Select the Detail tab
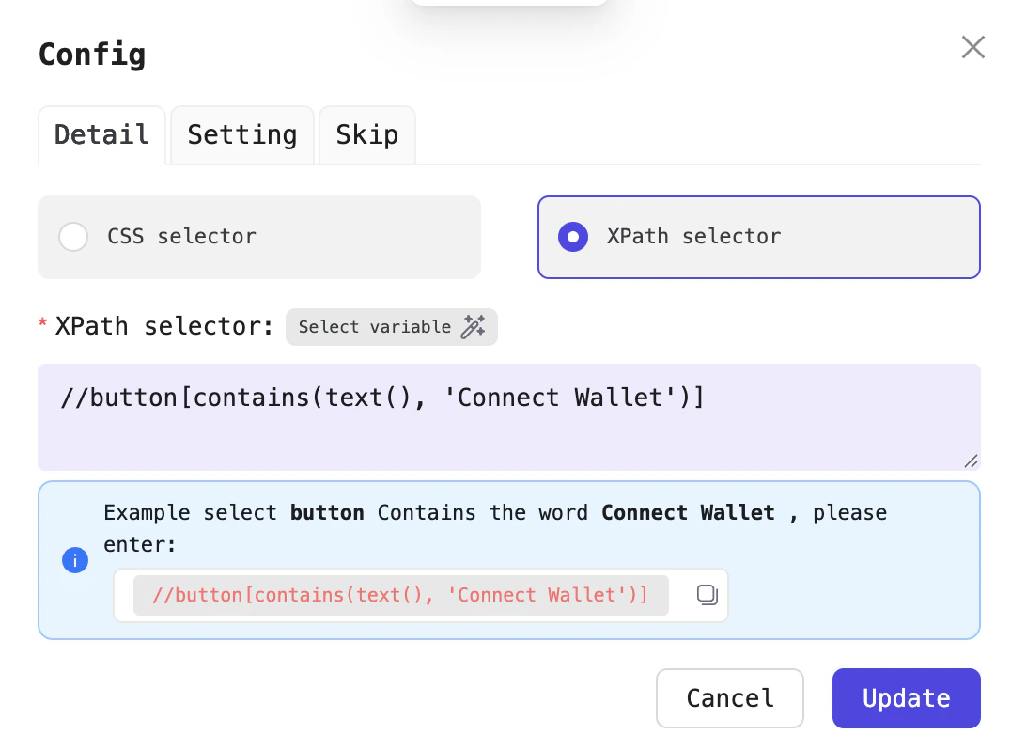The height and width of the screenshot is (750, 1011). [x=101, y=135]
